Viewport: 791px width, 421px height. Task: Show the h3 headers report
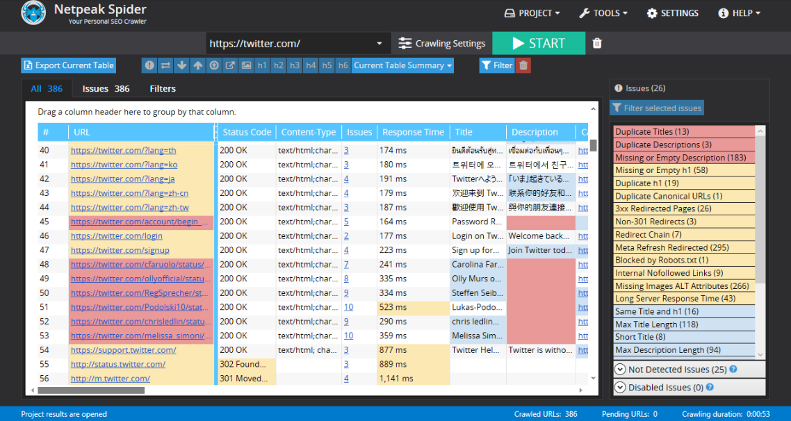coord(295,65)
